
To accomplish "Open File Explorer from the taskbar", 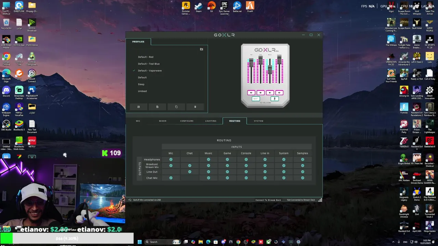I will coord(201,242).
